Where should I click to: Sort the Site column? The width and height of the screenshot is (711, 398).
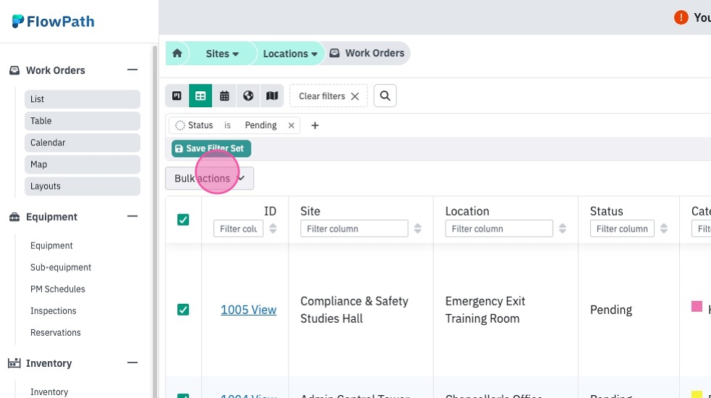417,228
